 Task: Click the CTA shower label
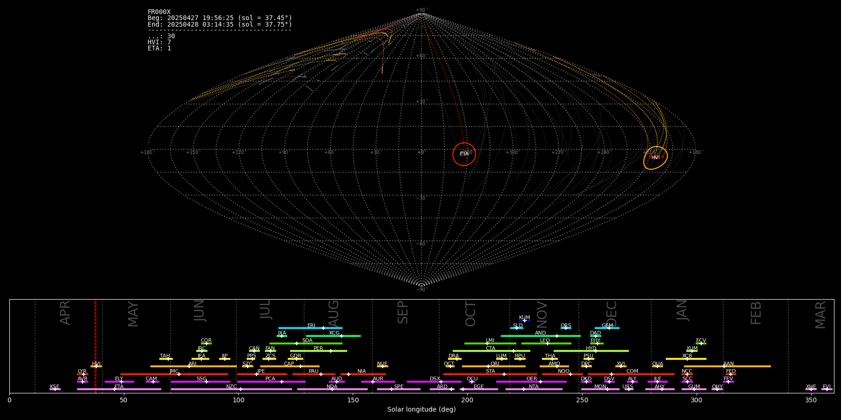[491, 349]
